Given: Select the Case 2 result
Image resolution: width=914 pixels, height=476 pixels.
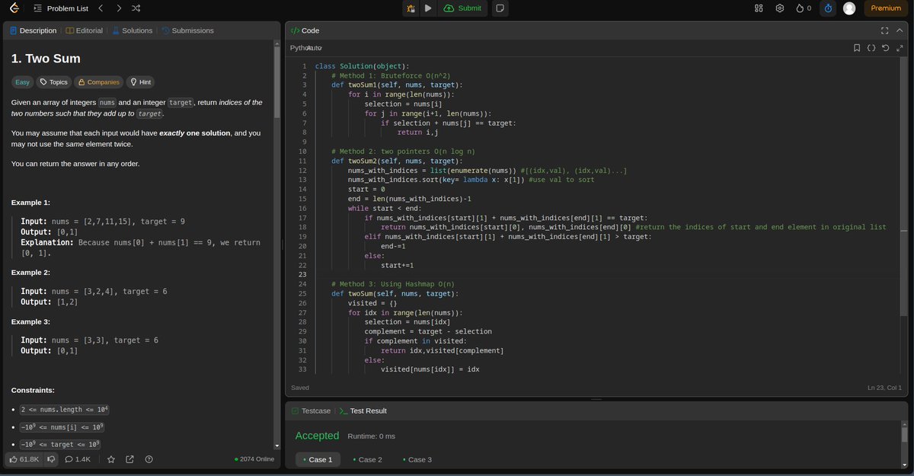Looking at the screenshot, I should 367,459.
